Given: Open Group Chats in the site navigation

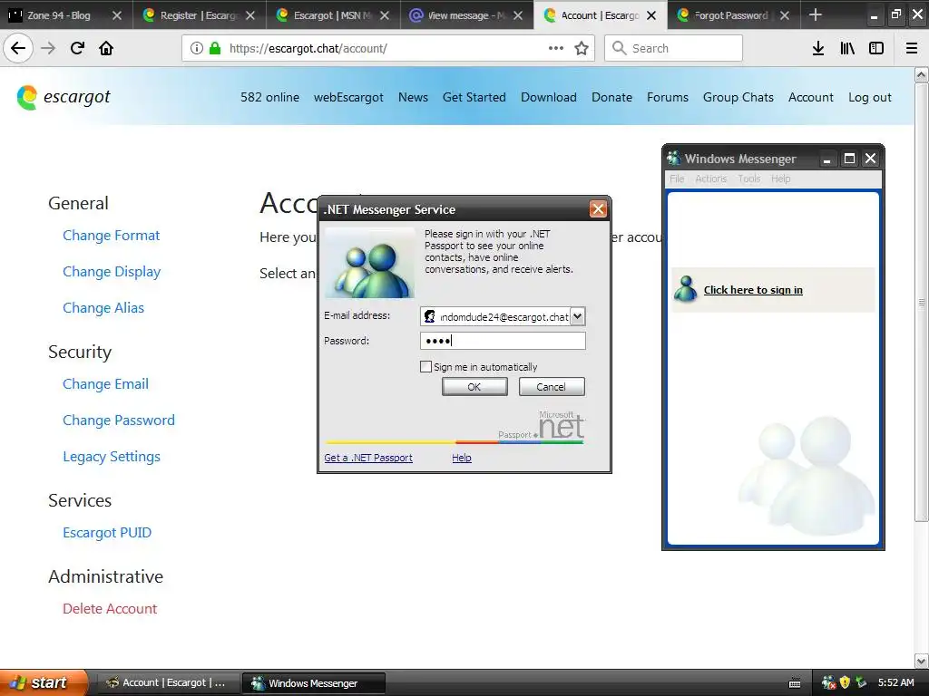Looking at the screenshot, I should pos(738,97).
